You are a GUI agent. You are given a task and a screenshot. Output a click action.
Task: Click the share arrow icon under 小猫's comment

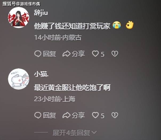pyautogui.click(x=66, y=115)
